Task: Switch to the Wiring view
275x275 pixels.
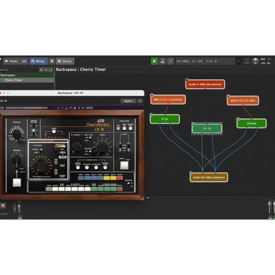Action: coord(38,61)
